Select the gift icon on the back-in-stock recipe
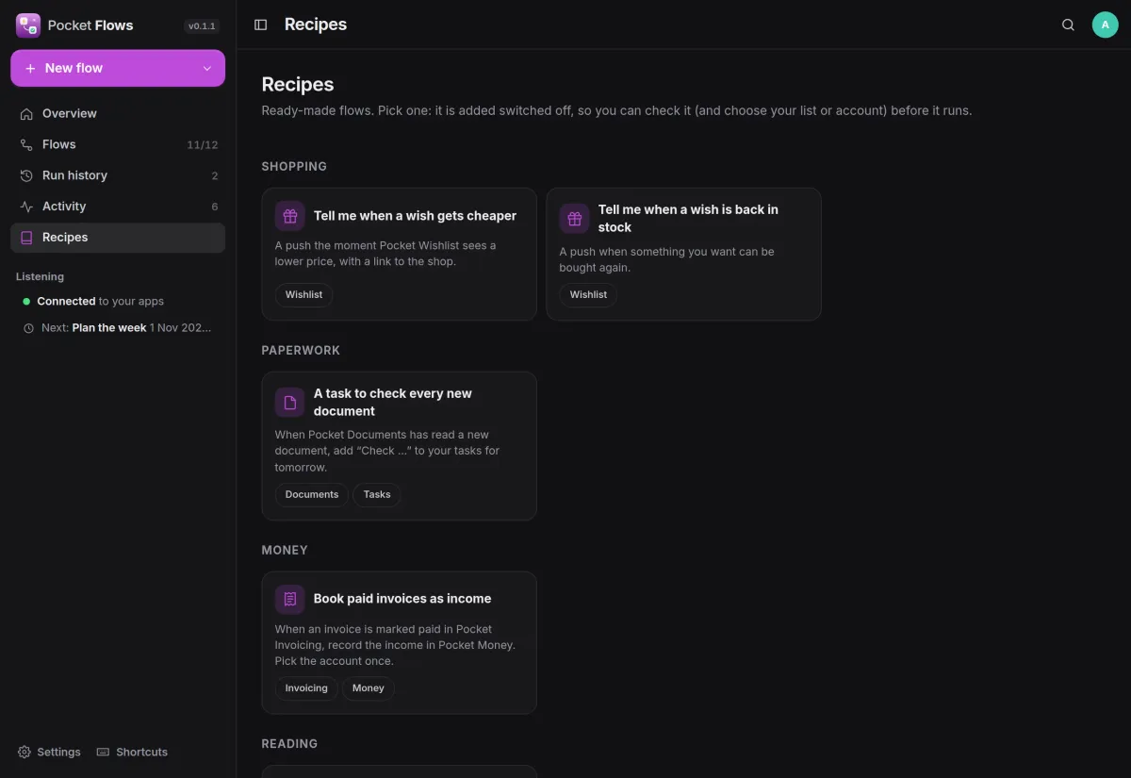 pos(575,219)
